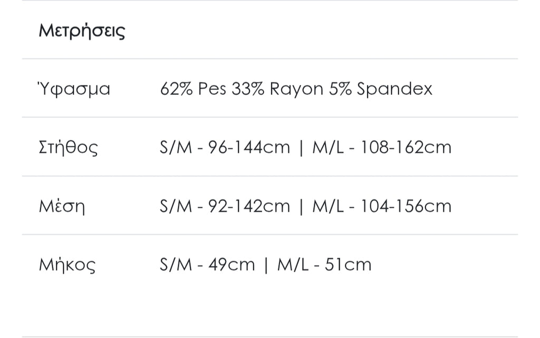Viewport: 540px width, 338px height.
Task: Click the Ύφασμα row label
Action: pyautogui.click(x=74, y=89)
